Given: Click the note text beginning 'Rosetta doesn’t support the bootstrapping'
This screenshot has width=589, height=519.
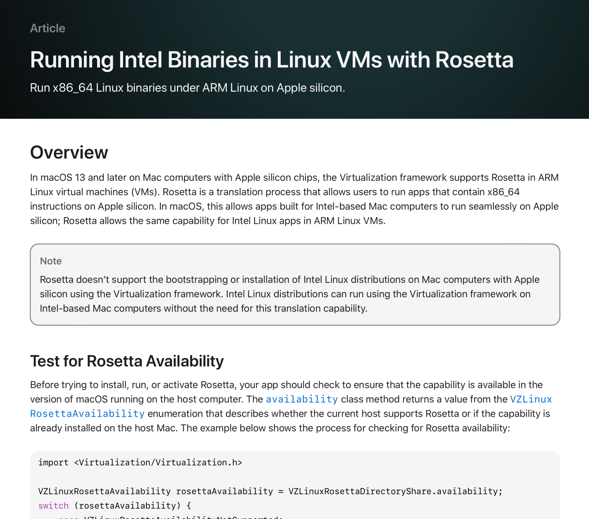Looking at the screenshot, I should click(x=290, y=294).
